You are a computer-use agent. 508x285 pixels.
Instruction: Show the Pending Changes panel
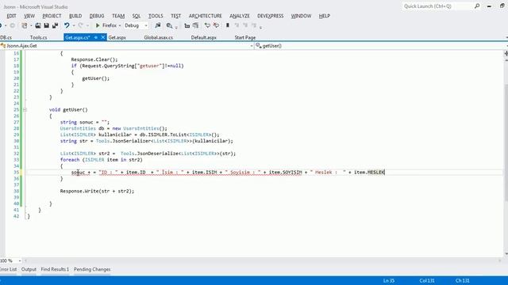(x=92, y=269)
